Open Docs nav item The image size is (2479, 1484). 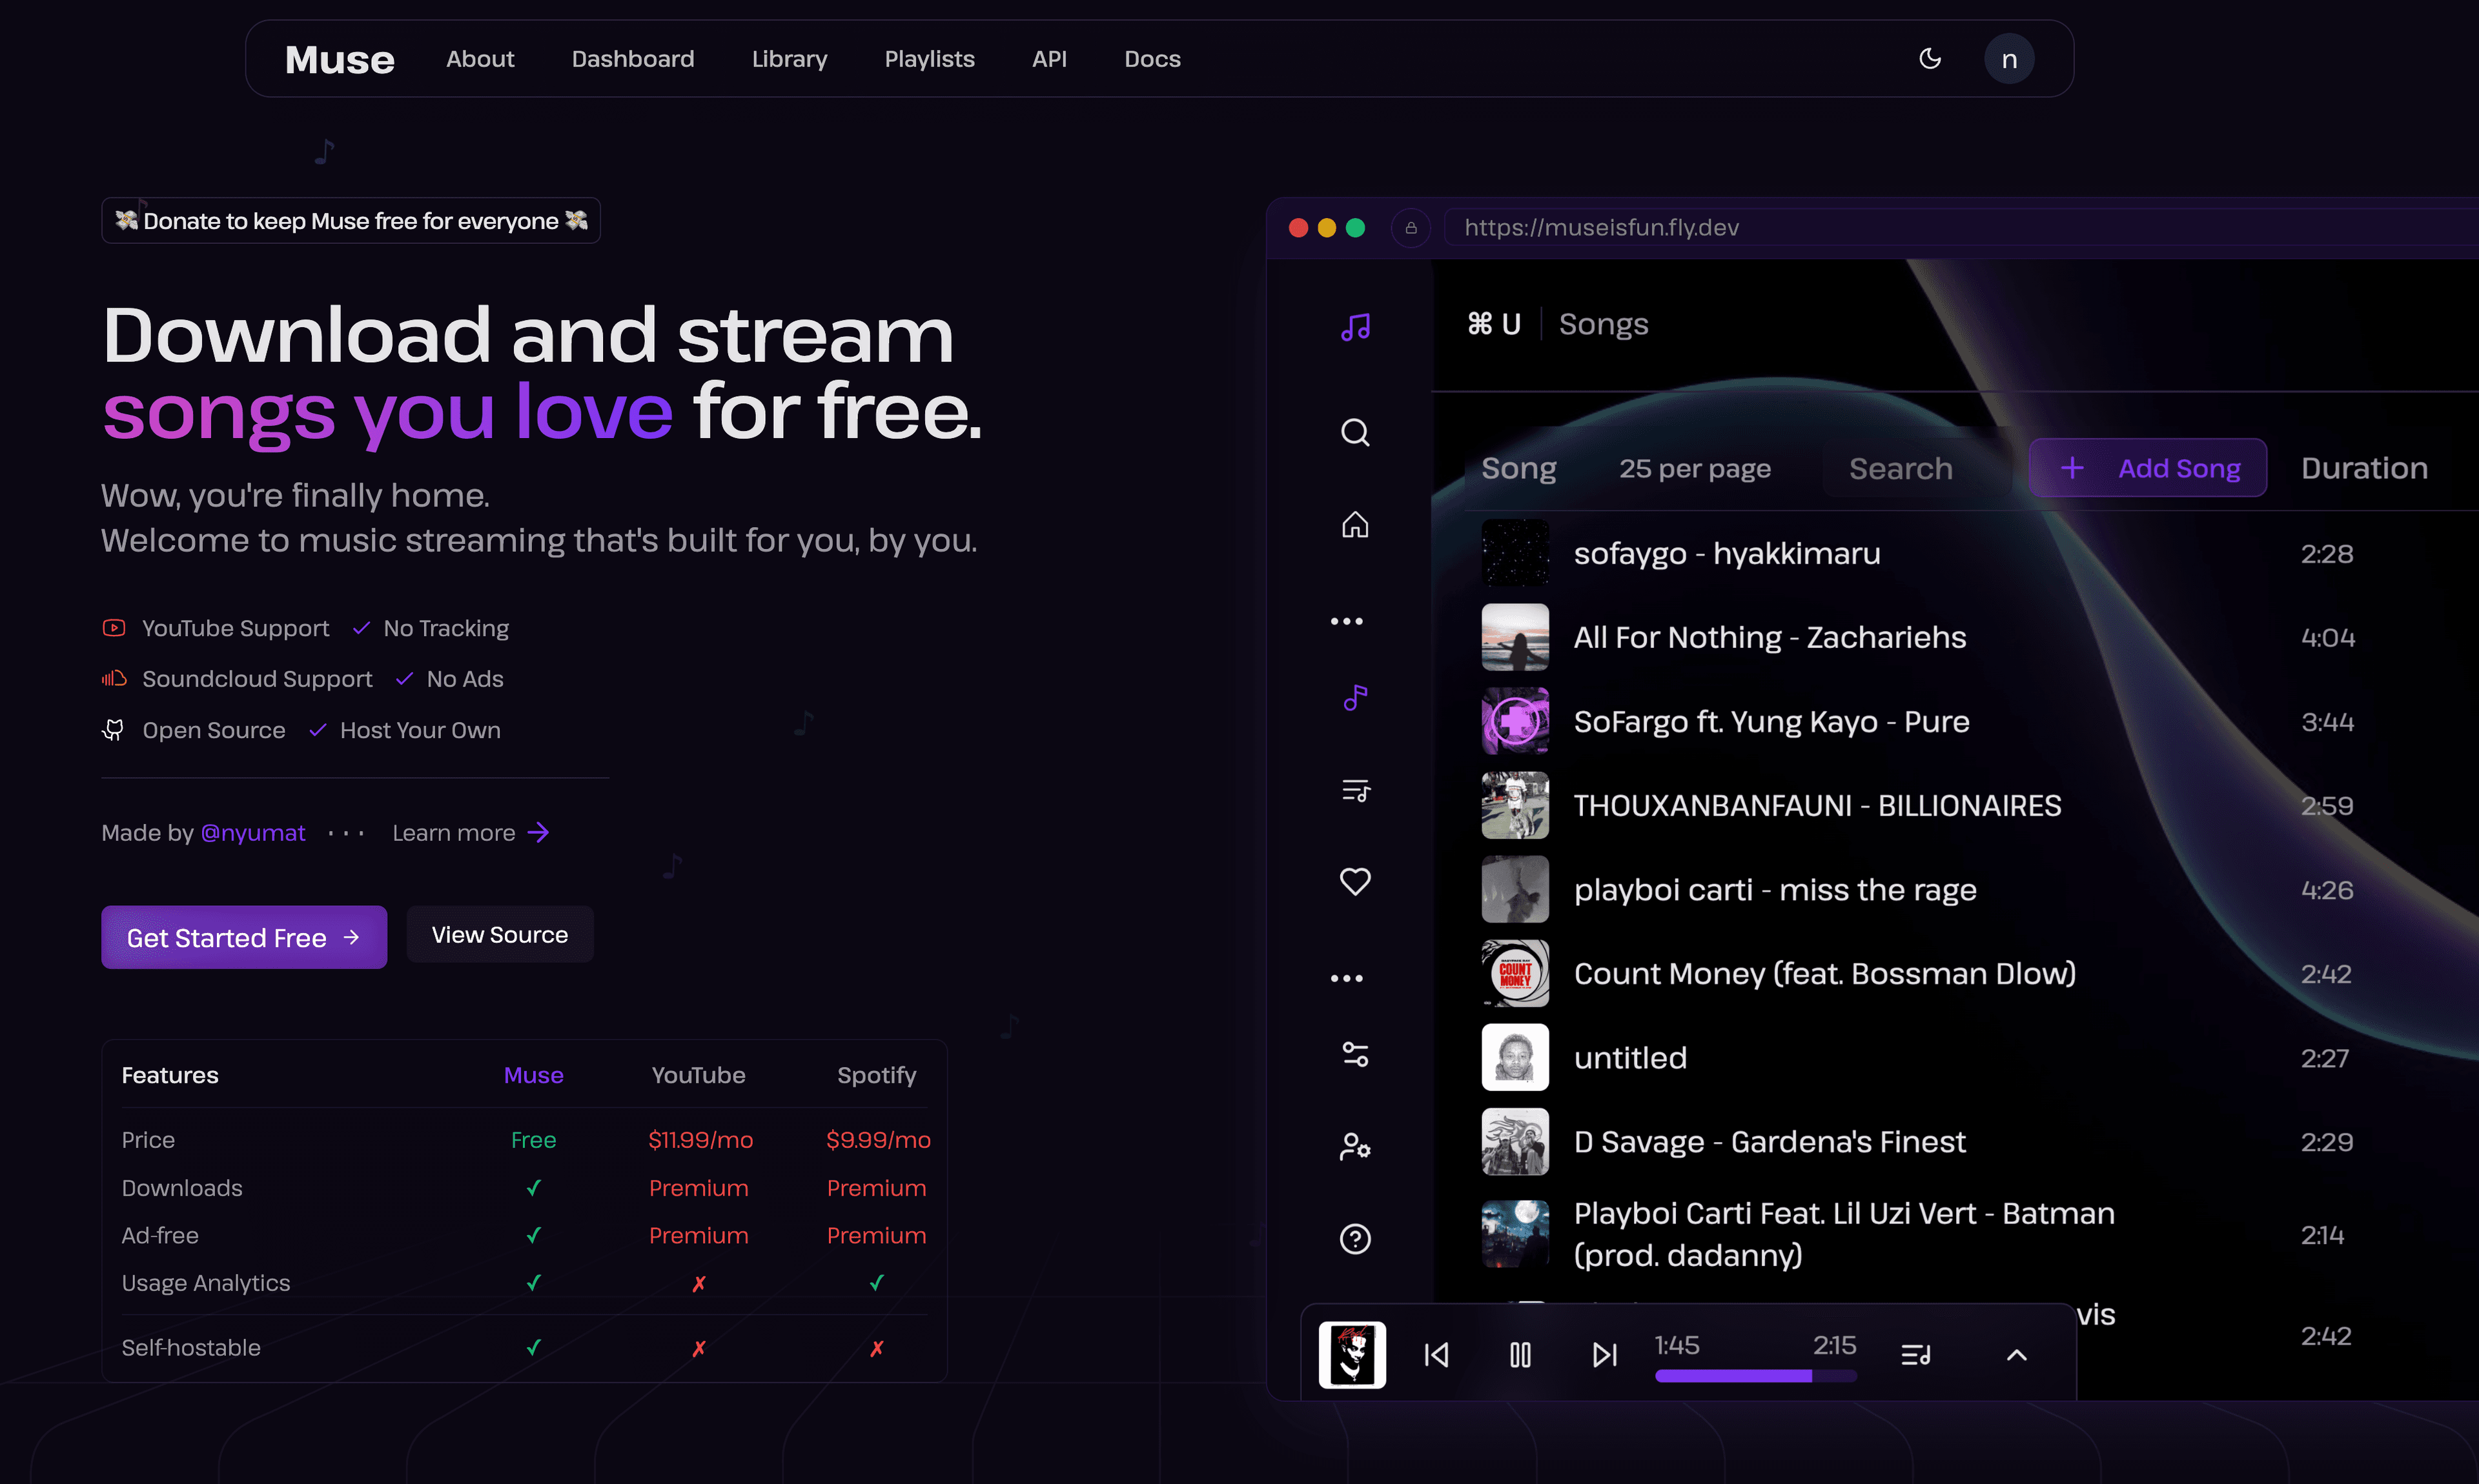pyautogui.click(x=1152, y=59)
